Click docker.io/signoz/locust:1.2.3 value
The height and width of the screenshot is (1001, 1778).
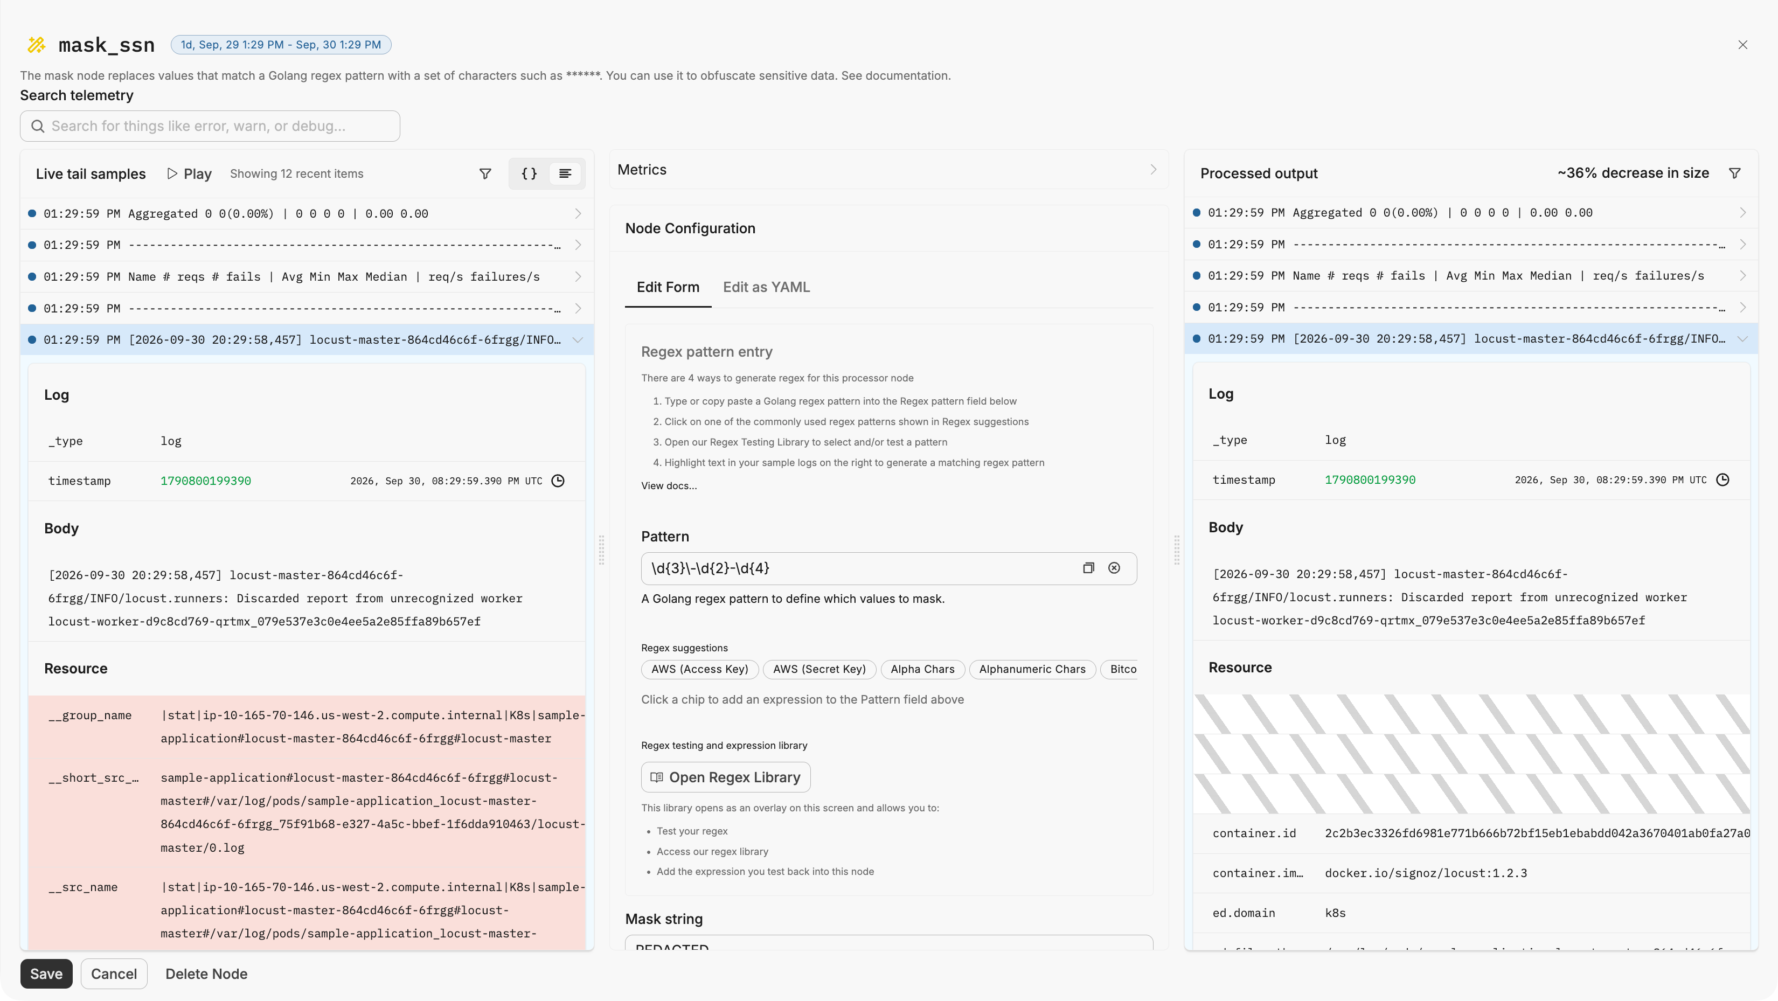tap(1426, 873)
